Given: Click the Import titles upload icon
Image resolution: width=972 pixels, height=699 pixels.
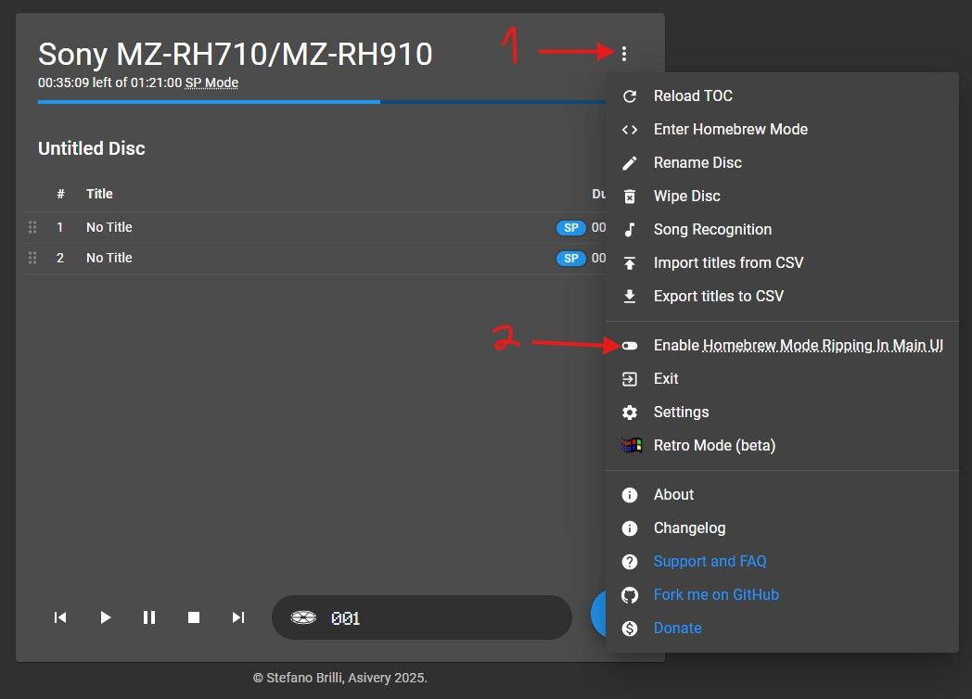Looking at the screenshot, I should (x=629, y=263).
